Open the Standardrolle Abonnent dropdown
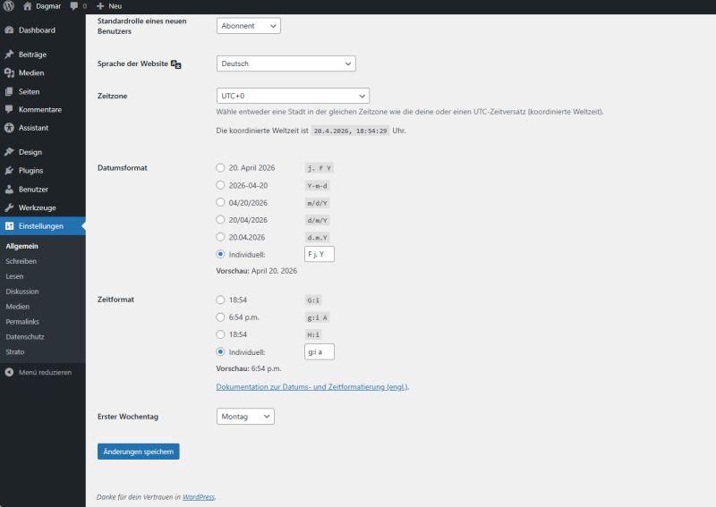 pyautogui.click(x=248, y=26)
